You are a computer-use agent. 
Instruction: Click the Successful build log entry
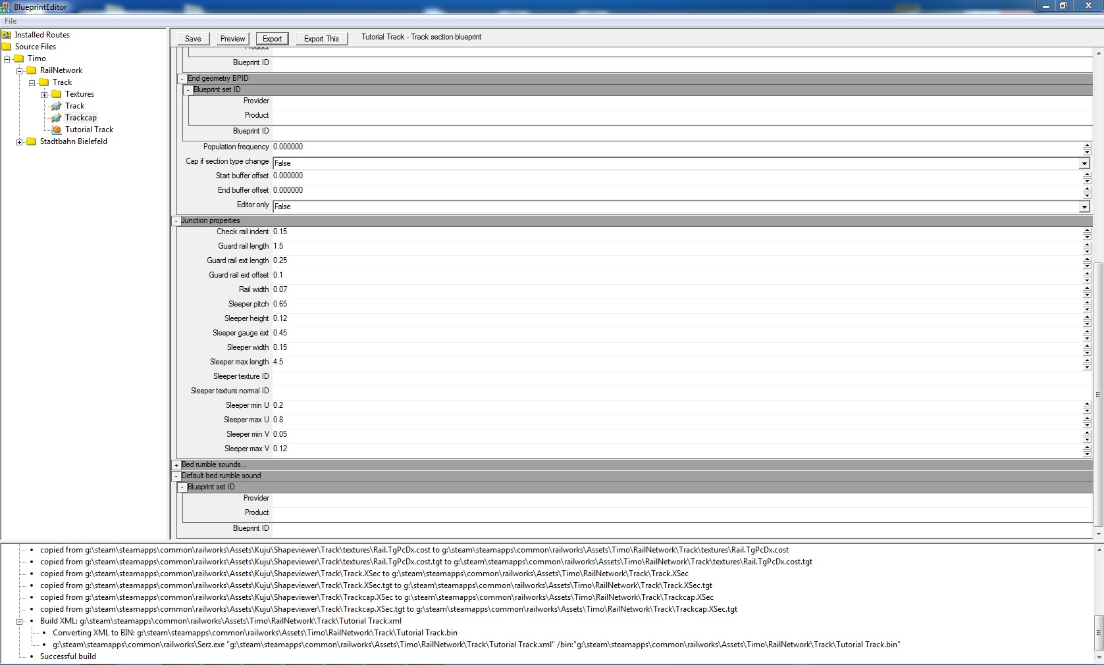pyautogui.click(x=68, y=656)
